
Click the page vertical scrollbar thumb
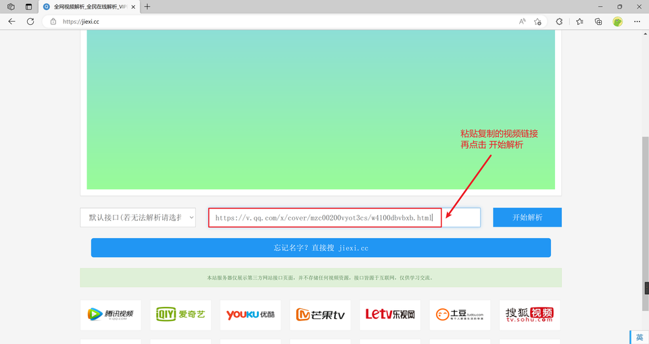(645, 223)
